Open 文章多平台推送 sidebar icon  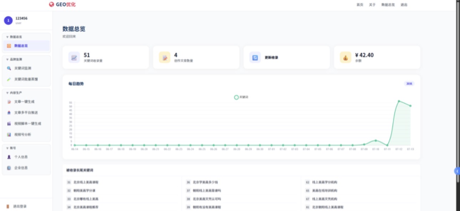9,112
